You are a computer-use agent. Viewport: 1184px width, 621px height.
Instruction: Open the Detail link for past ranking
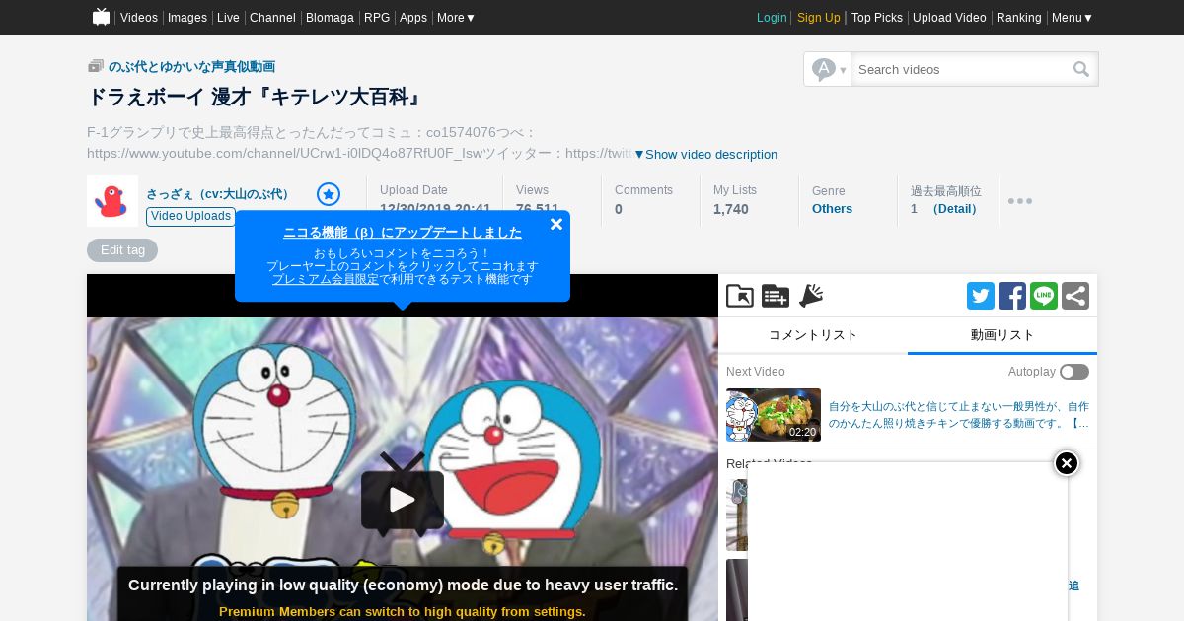[x=954, y=209]
